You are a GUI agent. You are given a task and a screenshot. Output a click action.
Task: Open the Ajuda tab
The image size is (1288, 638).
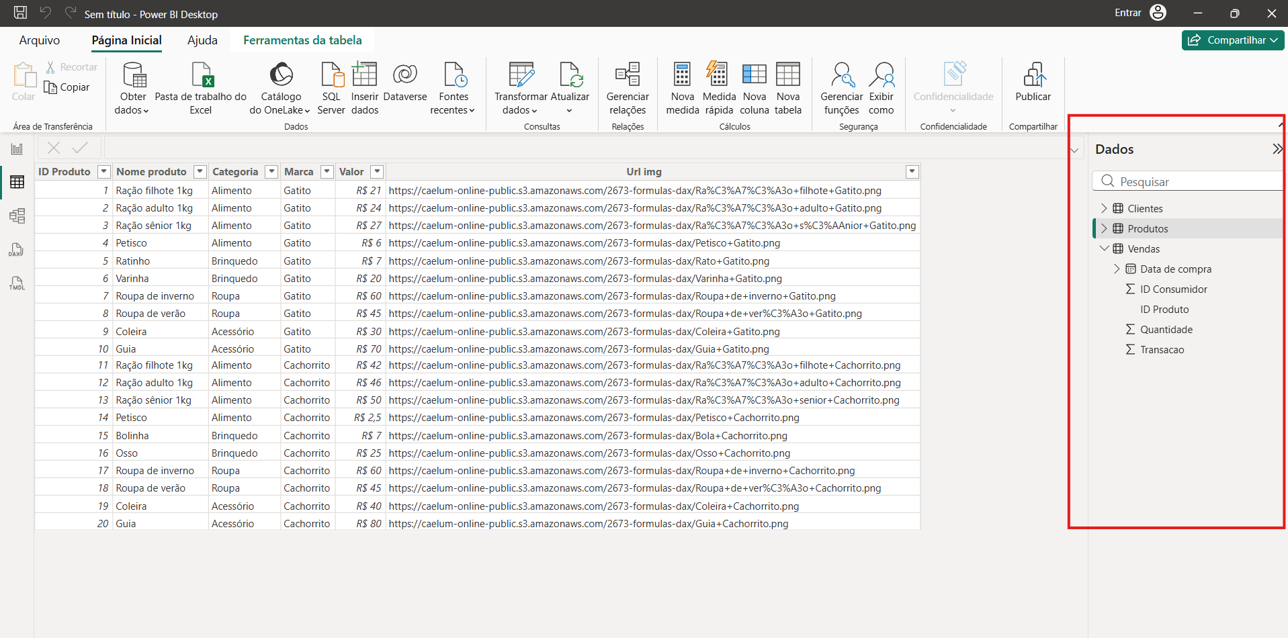pos(202,40)
